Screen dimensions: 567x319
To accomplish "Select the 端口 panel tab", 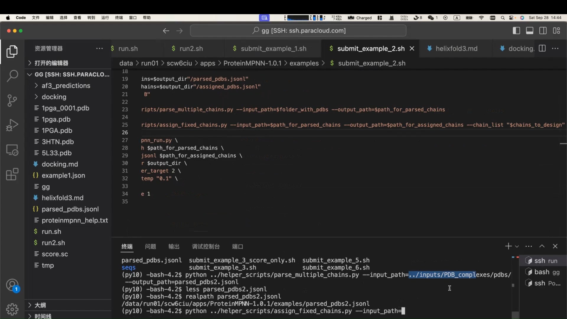I will tap(237, 246).
